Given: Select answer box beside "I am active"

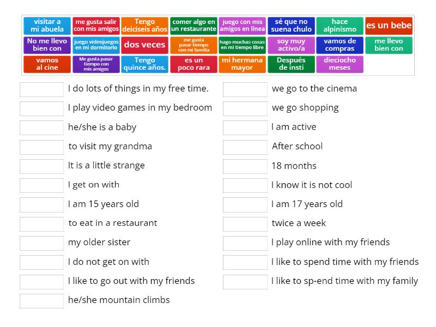Looking at the screenshot, I should [x=245, y=127].
